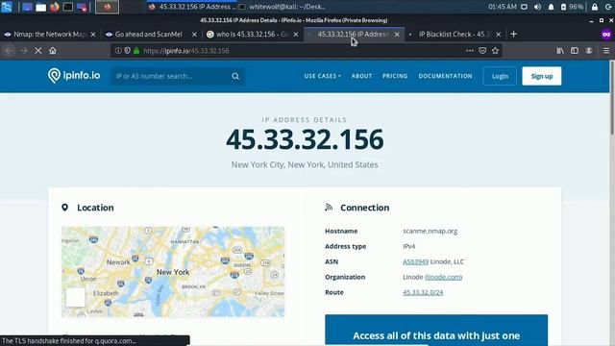Open the page actions three-dot menu
The image size is (615, 346).
(x=470, y=51)
